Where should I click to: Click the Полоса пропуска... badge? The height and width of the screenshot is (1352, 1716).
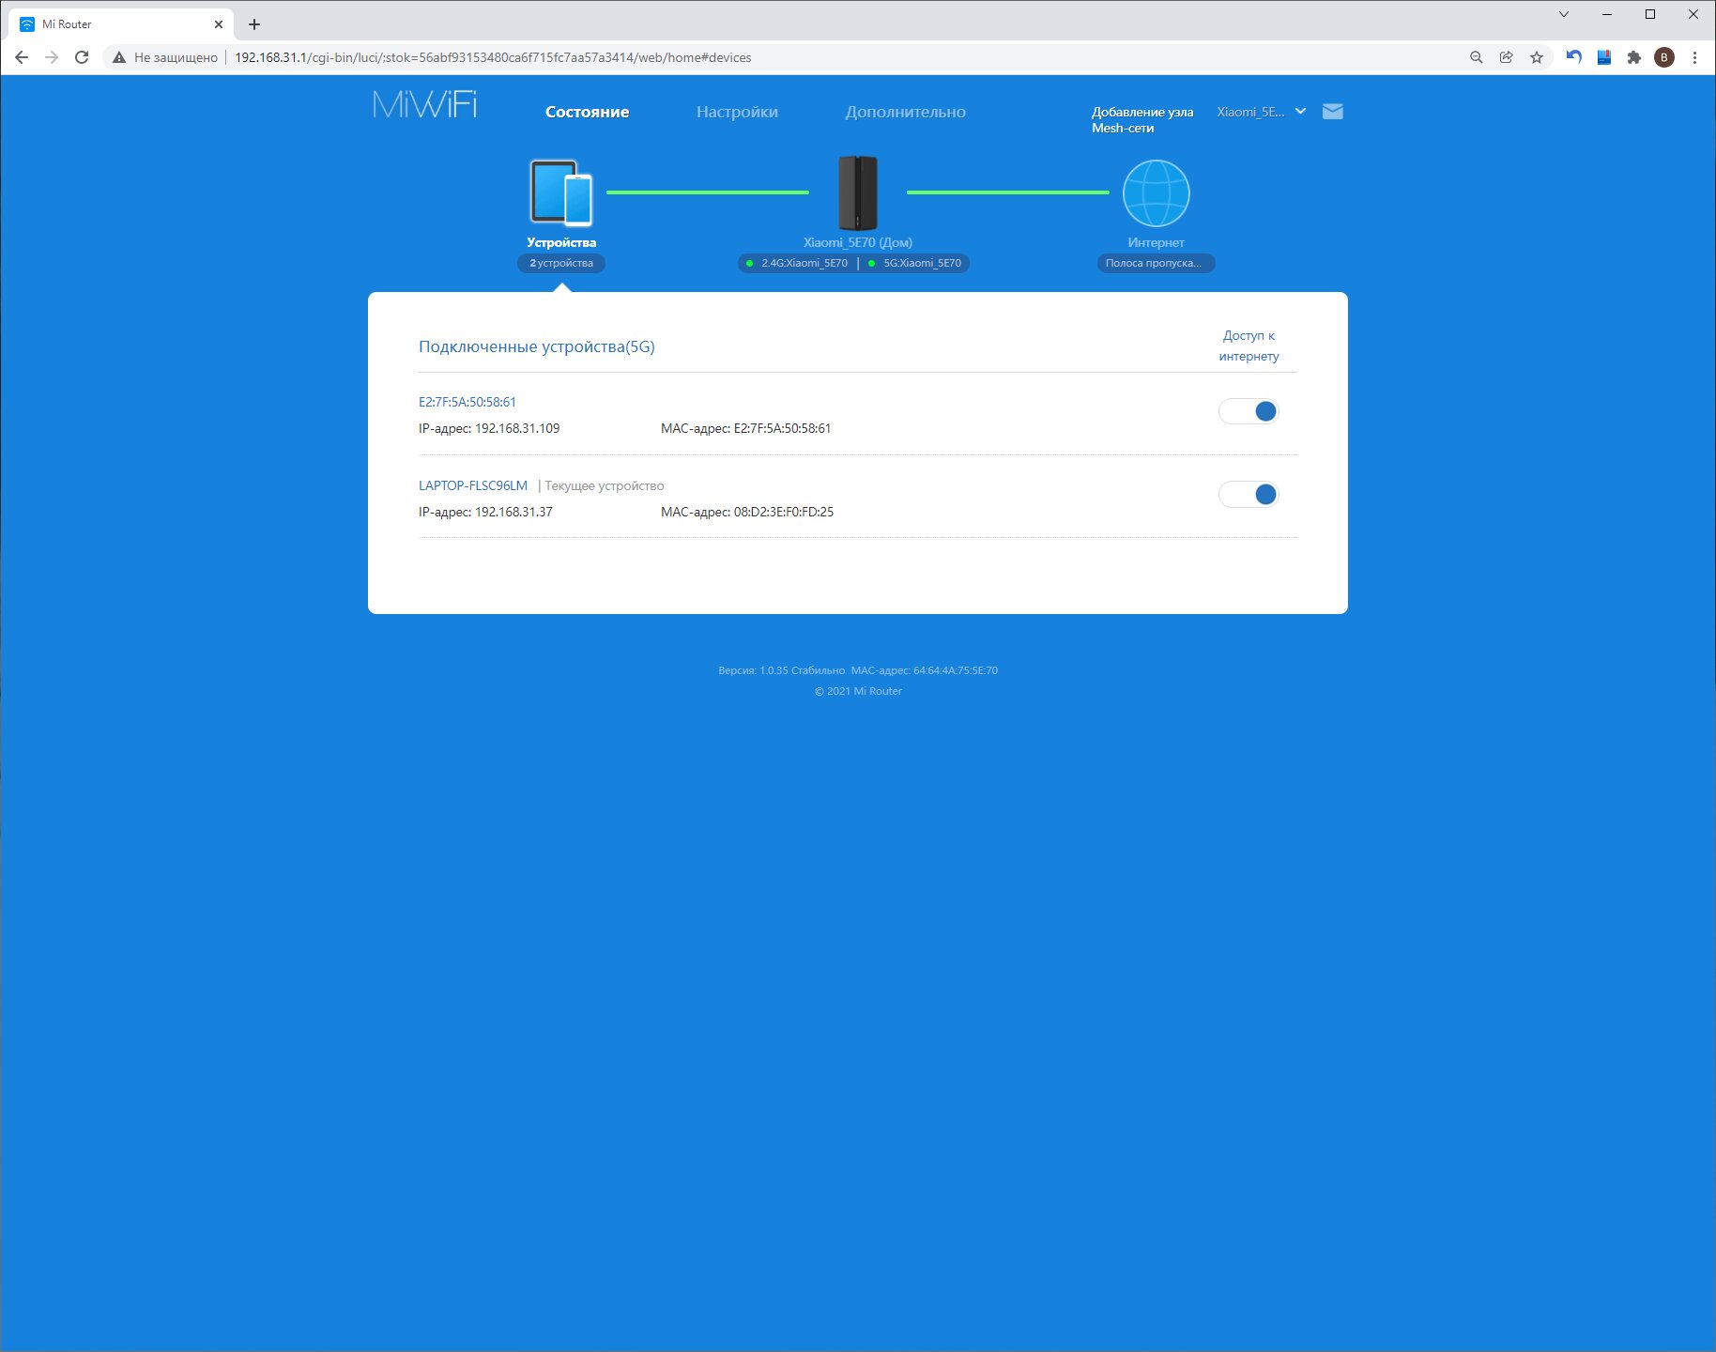coord(1156,263)
